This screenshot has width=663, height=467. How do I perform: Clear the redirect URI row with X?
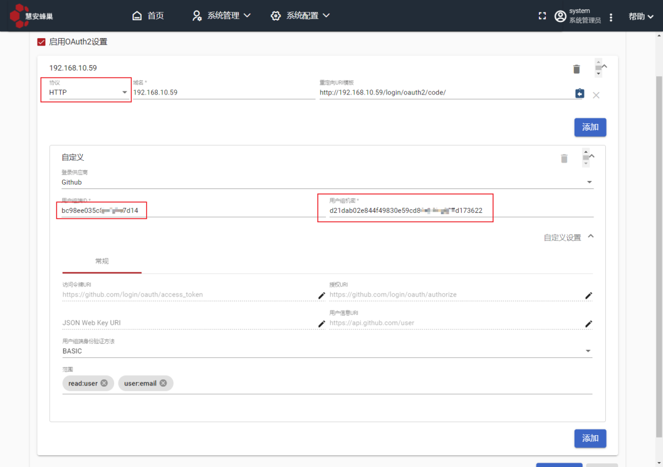pyautogui.click(x=596, y=95)
